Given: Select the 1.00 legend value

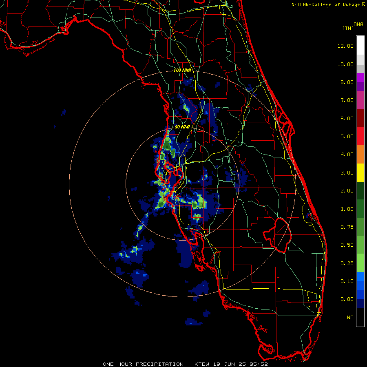Looking at the screenshot, I should pos(347,209).
